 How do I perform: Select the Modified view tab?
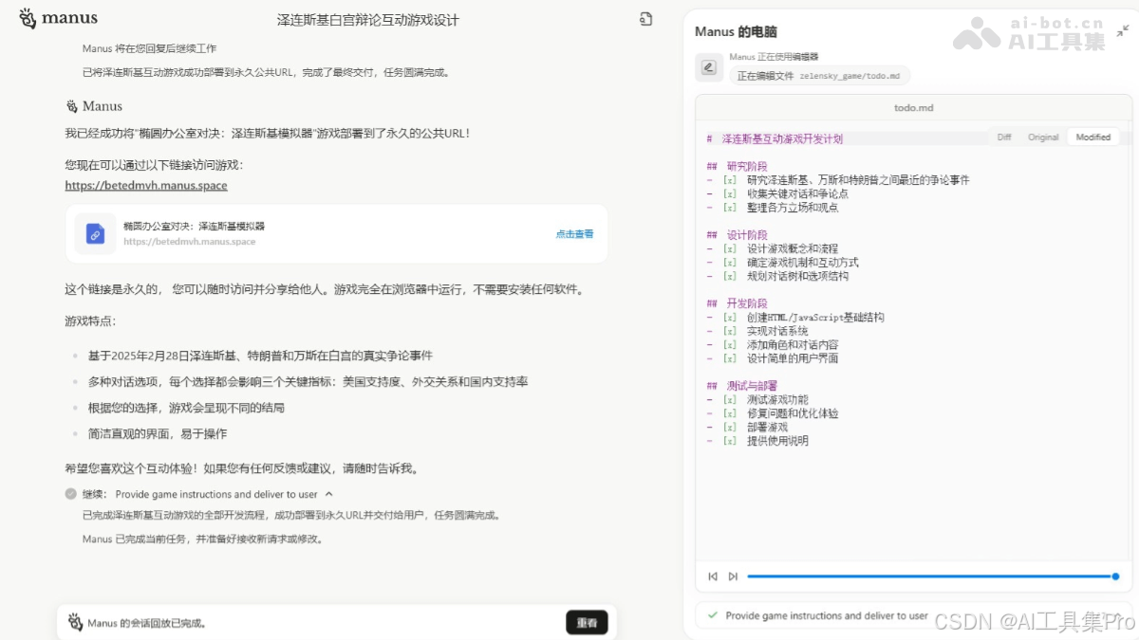point(1092,137)
